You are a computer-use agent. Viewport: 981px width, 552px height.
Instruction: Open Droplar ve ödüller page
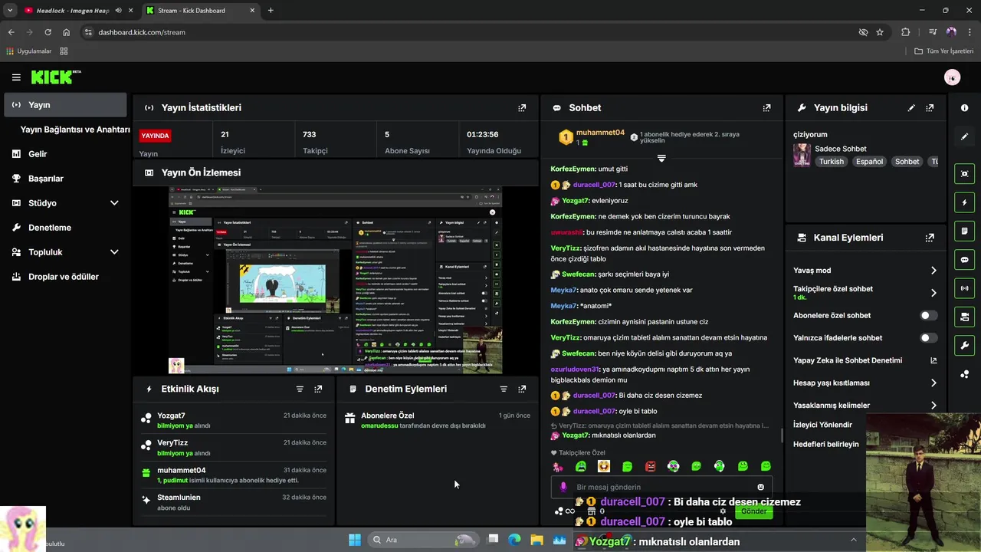tap(65, 277)
